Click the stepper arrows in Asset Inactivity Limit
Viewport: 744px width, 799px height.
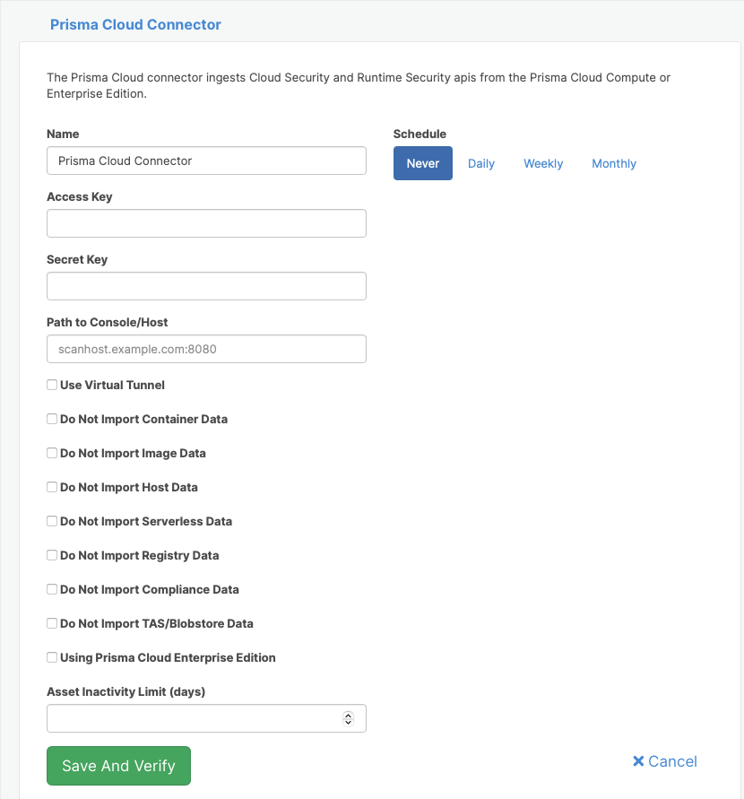[x=349, y=718]
